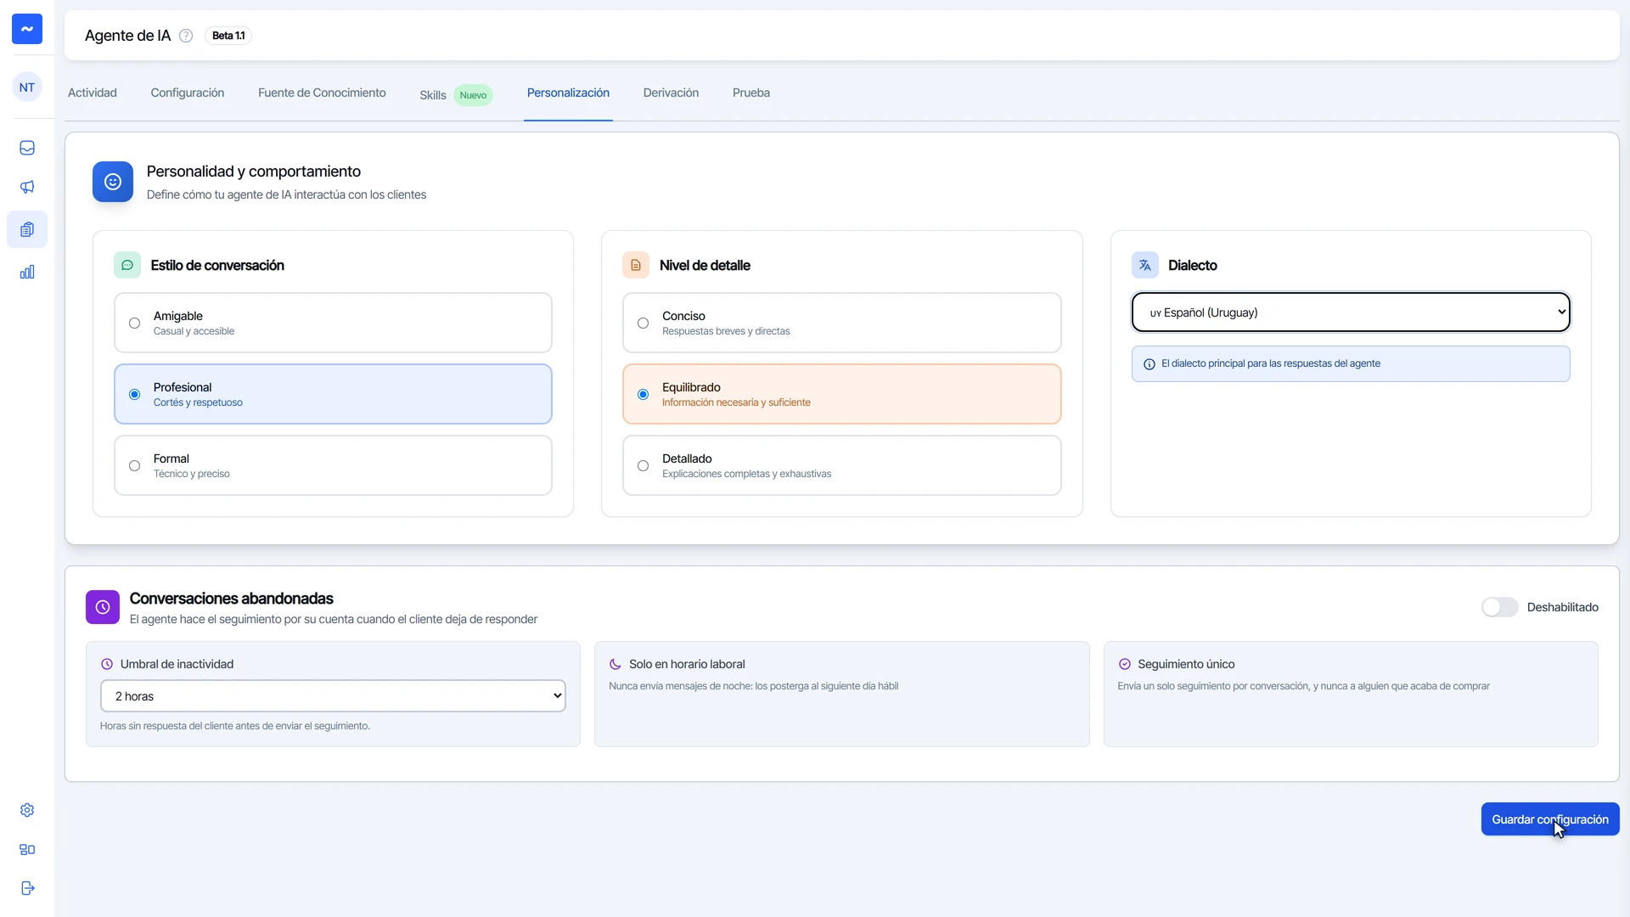Open the megaphone campaigns icon
Screen dimensions: 1630x917
(x=27, y=187)
